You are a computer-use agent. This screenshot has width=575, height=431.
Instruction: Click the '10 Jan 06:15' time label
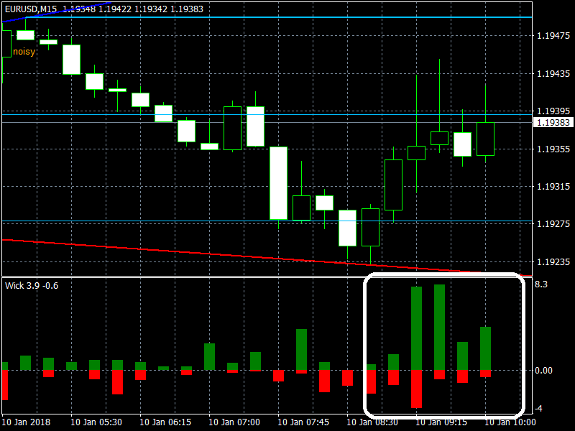(165, 422)
